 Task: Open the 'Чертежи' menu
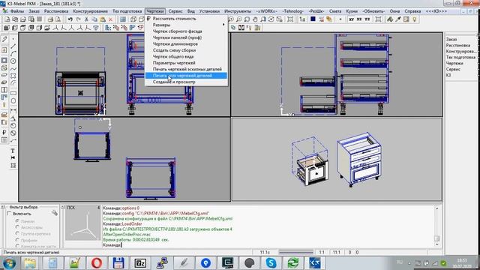coord(155,11)
